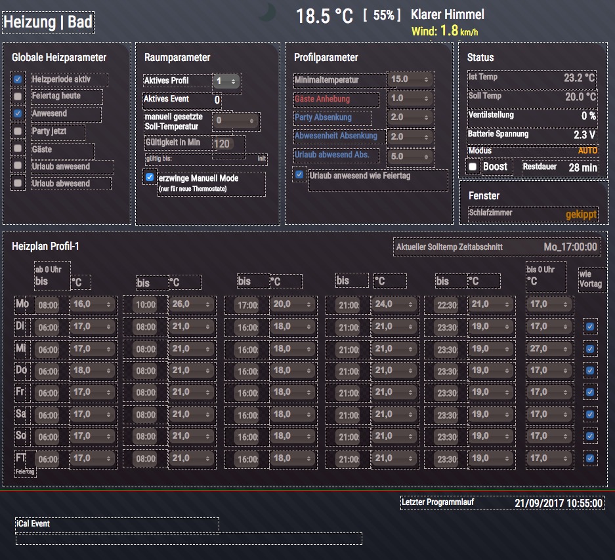Open the Party Absenkung 2.0 selector
The width and height of the screenshot is (615, 560).
(x=410, y=117)
